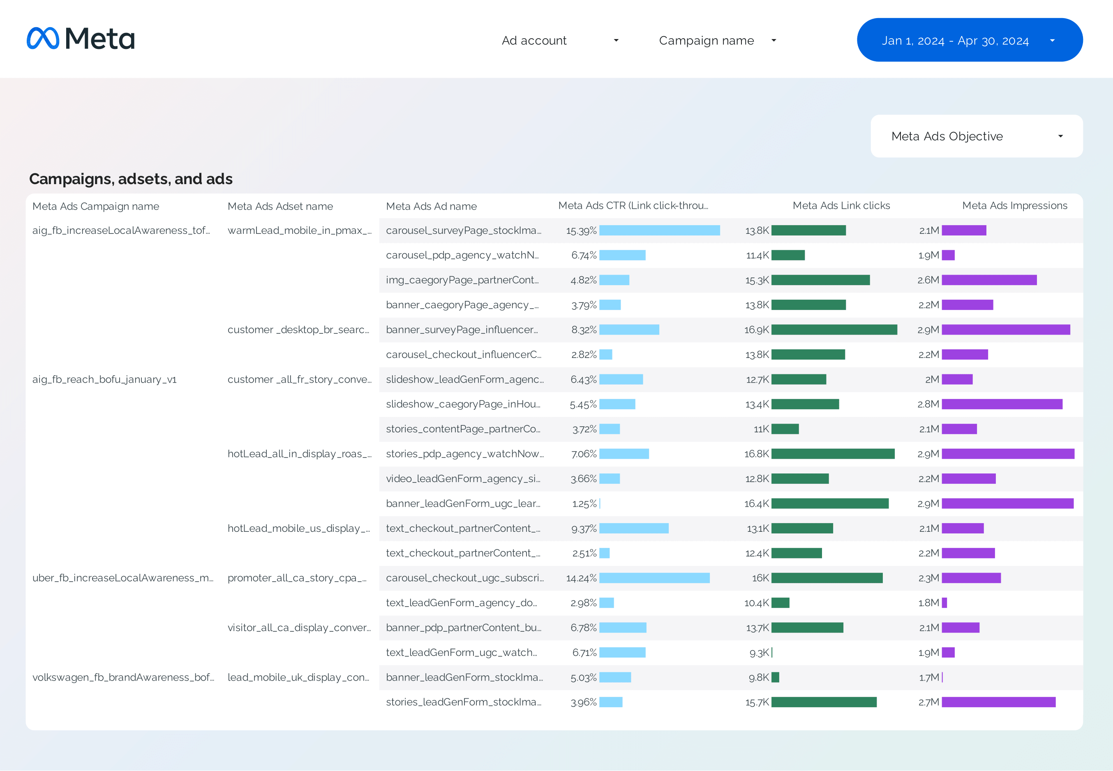The width and height of the screenshot is (1113, 771).
Task: Select the purple 2.6M impressions bar
Action: [x=989, y=280]
